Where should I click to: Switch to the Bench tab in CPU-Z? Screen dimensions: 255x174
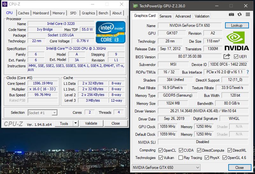coord(103,13)
